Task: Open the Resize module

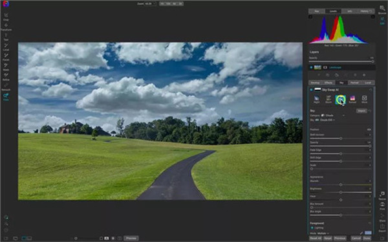Action: click(382, 195)
